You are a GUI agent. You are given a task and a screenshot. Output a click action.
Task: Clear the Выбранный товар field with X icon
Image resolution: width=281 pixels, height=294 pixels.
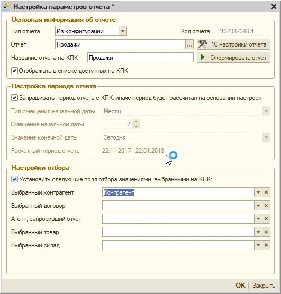click(266, 232)
